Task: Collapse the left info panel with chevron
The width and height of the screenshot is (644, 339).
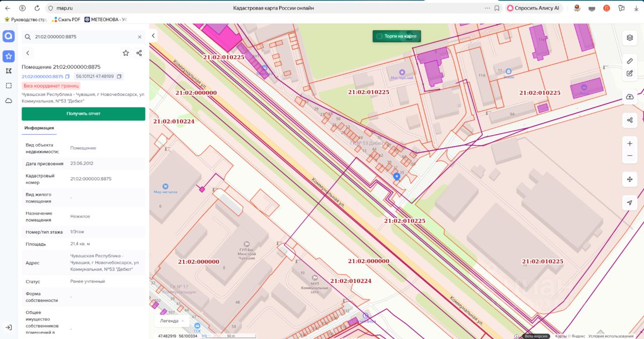Action: click(x=153, y=36)
